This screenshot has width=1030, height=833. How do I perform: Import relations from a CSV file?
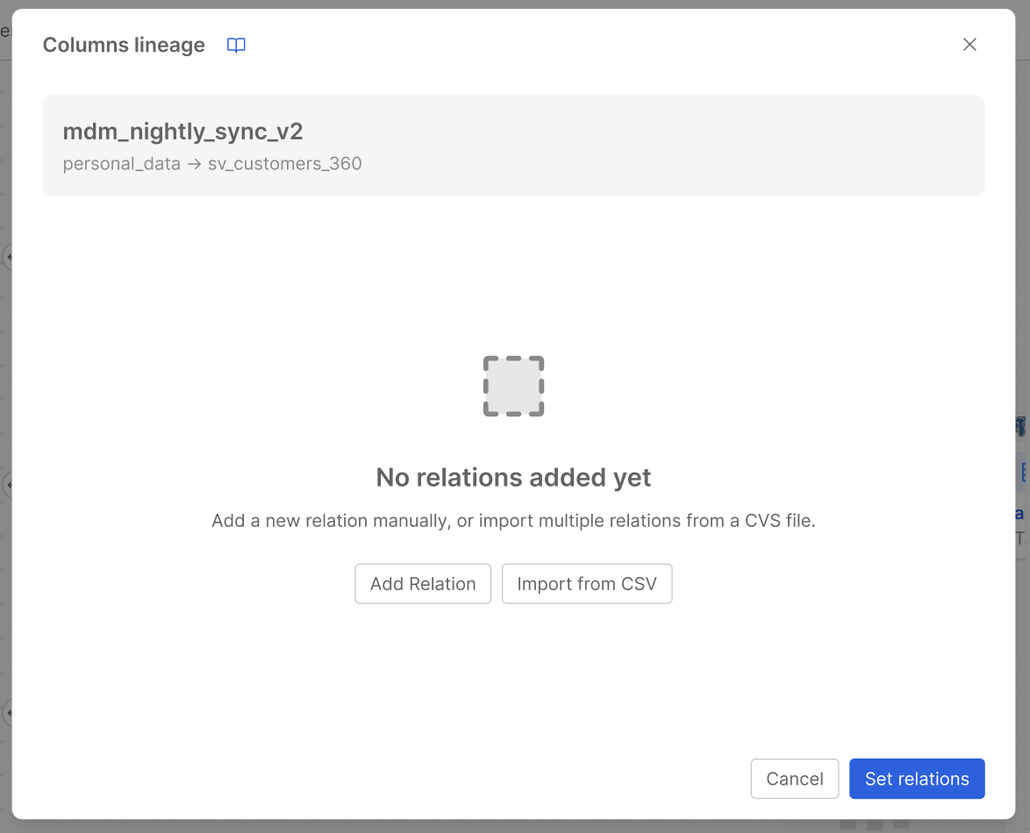point(586,583)
